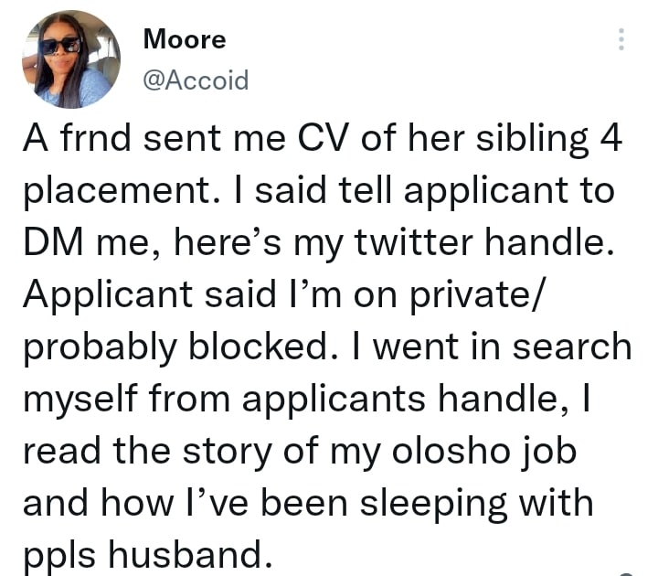This screenshot has width=658, height=576.
Task: Click the word "placement" in the tweet
Action: pos(118,192)
